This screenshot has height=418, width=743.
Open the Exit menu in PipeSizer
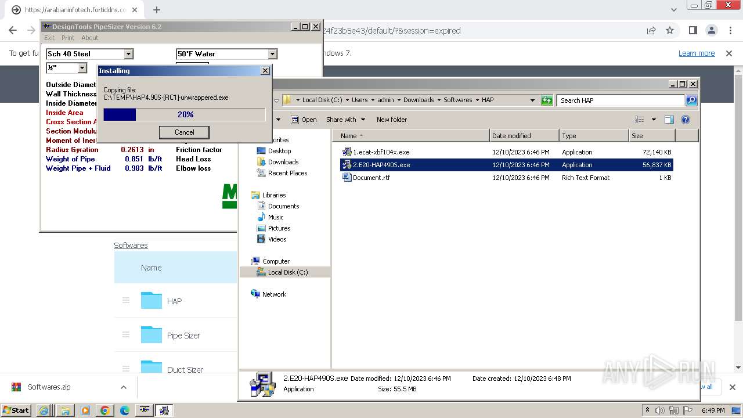[49, 38]
